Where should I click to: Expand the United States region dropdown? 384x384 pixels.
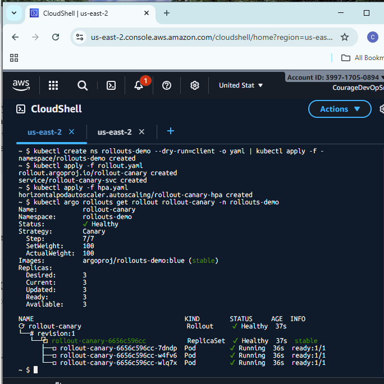[x=240, y=85]
